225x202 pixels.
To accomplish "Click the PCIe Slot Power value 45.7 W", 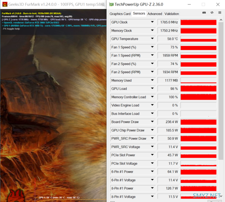I will pyautogui.click(x=168, y=155).
